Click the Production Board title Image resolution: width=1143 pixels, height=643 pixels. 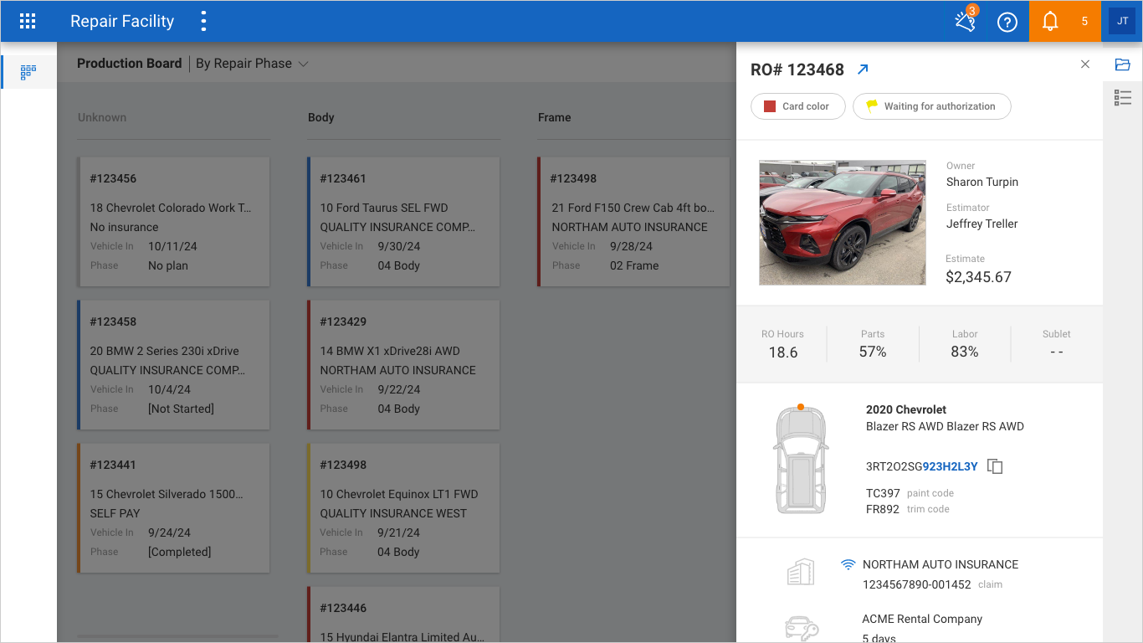click(x=129, y=64)
